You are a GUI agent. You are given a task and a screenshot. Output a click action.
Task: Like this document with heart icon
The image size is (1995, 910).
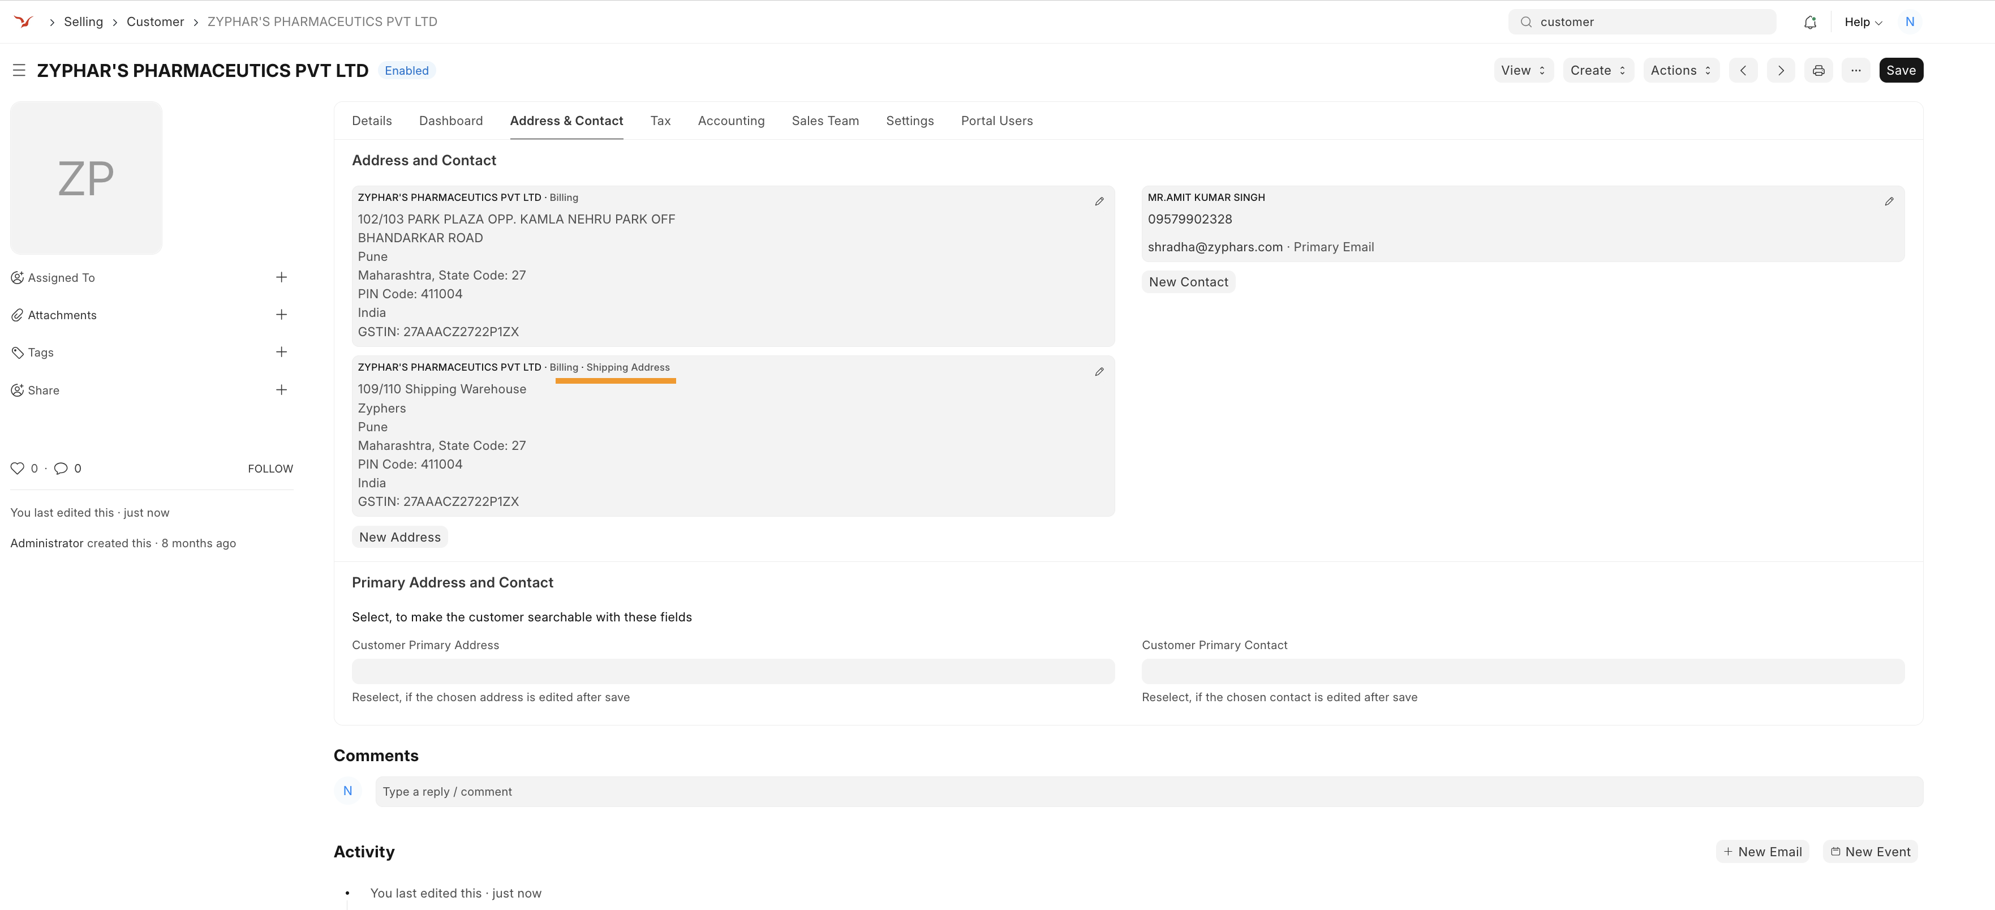pos(17,469)
